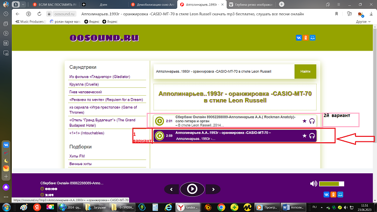
Task: Click the 'oosound.ru' address domain
Action: tap(64, 14)
